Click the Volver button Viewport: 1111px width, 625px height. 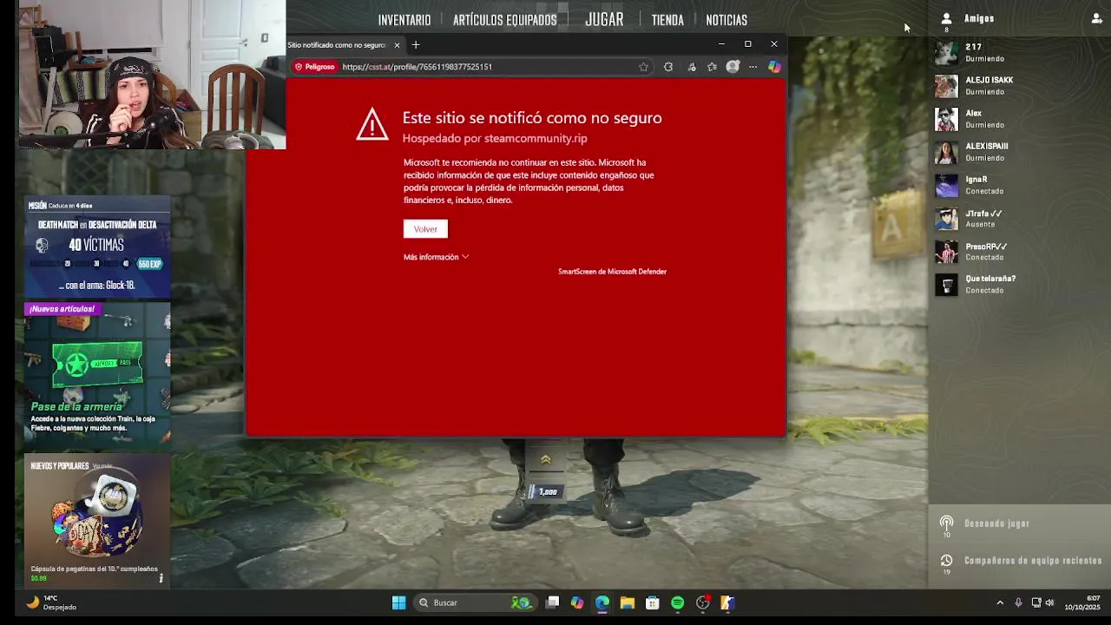point(425,229)
